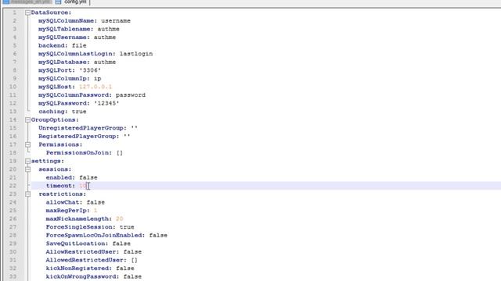The height and width of the screenshot is (281, 501).
Task: Click the 'GroupOptions:' key
Action: (55, 119)
